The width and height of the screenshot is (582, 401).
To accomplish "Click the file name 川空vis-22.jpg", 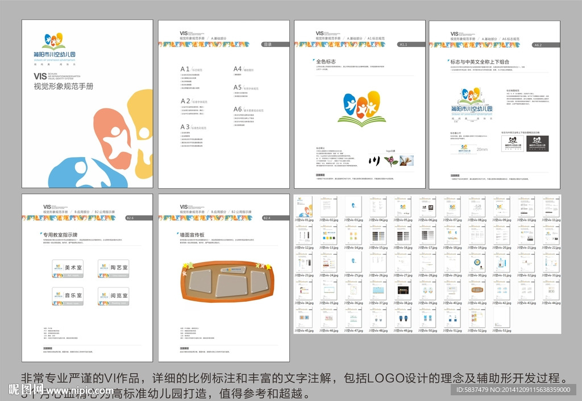I will [x=551, y=248].
